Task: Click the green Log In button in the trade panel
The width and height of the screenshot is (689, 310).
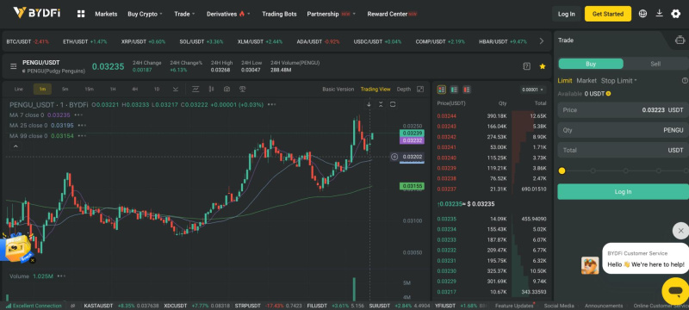Action: click(x=623, y=191)
